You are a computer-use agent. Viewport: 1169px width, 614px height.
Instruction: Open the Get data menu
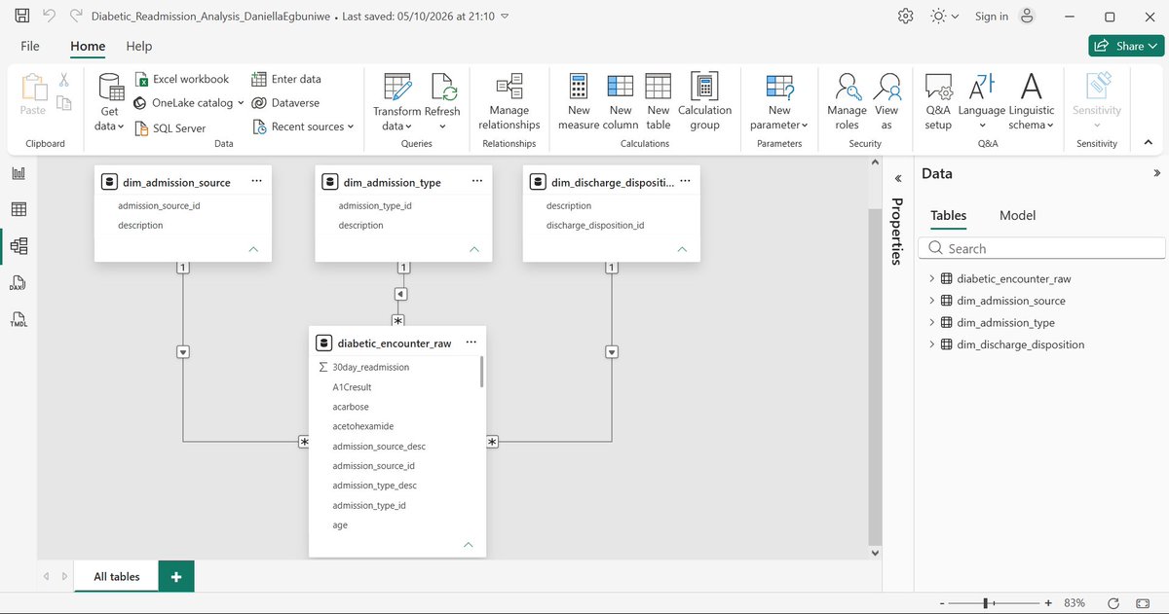tap(109, 103)
